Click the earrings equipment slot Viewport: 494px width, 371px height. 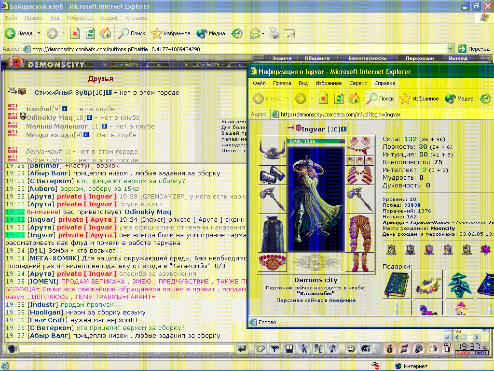[360, 141]
